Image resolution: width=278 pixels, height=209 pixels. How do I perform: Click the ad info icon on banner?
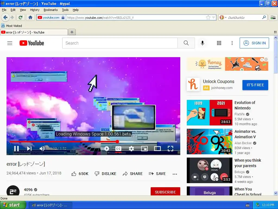click(266, 60)
